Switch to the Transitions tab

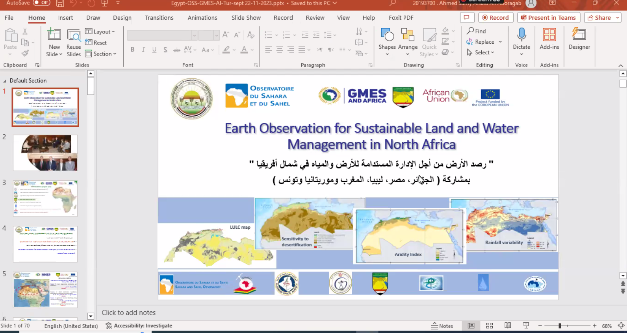159,18
